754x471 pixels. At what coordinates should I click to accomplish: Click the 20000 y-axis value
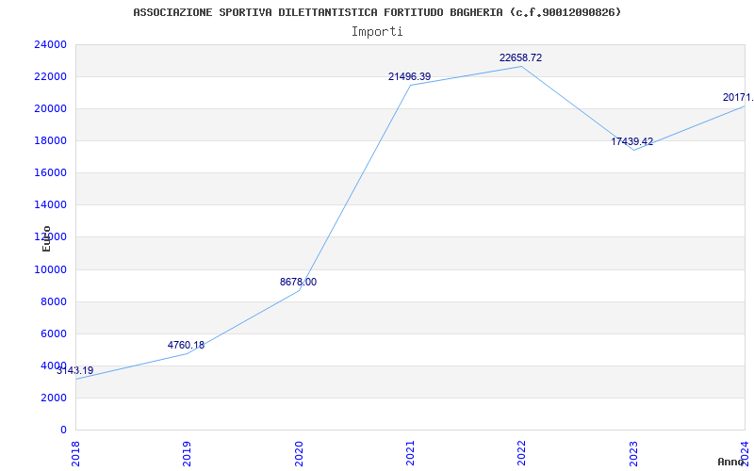[50, 108]
